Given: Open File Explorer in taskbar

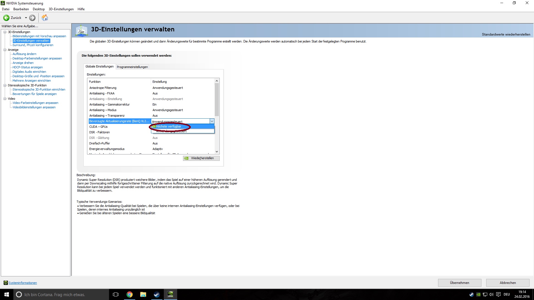Looking at the screenshot, I should [x=143, y=294].
